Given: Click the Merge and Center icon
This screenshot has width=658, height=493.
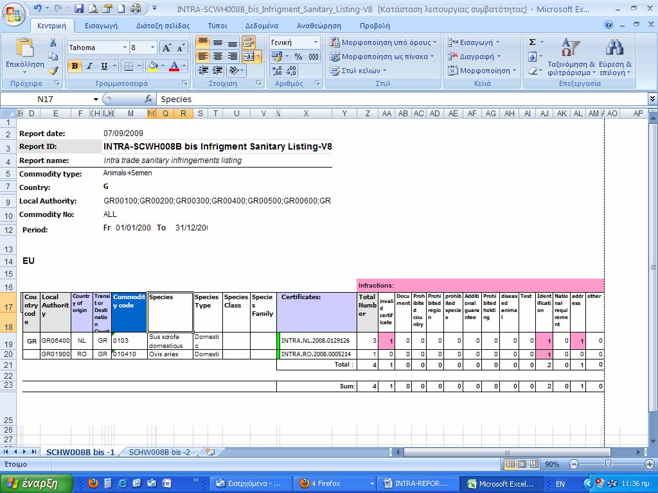Looking at the screenshot, I should 249,56.
